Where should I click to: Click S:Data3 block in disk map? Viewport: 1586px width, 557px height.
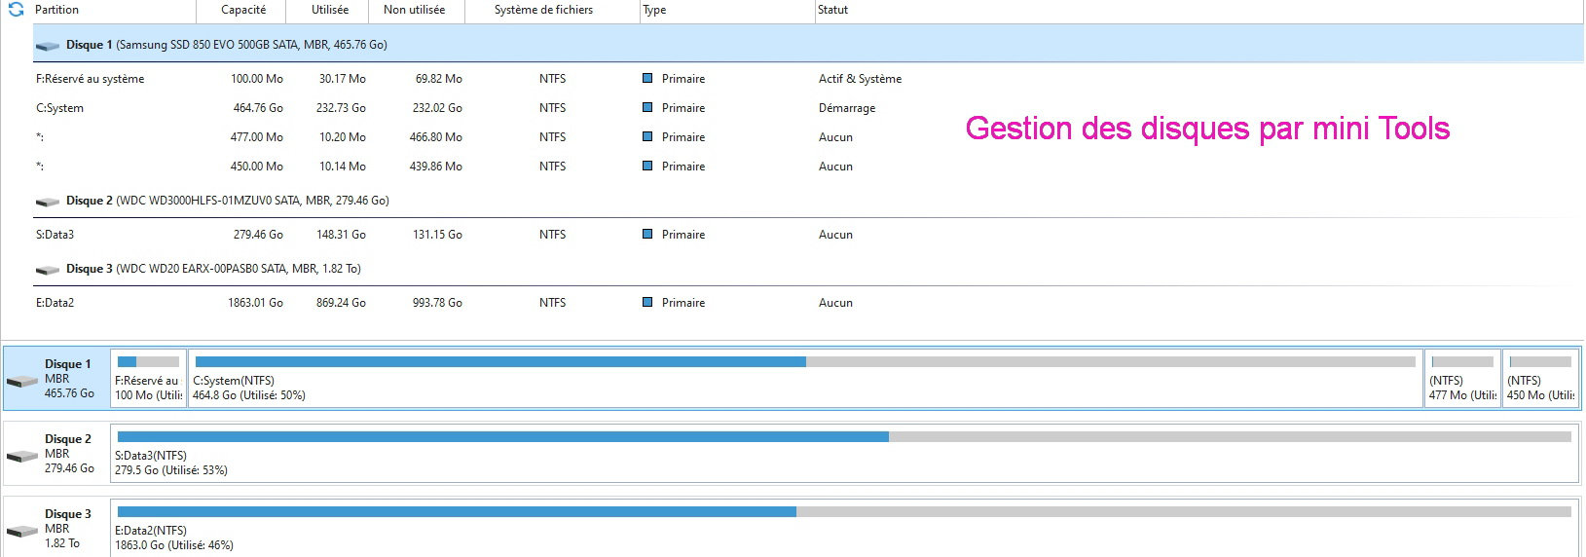pyautogui.click(x=843, y=454)
